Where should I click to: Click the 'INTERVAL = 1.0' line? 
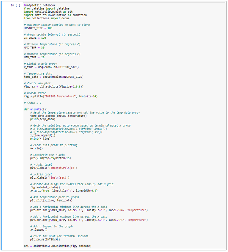(35, 38)
